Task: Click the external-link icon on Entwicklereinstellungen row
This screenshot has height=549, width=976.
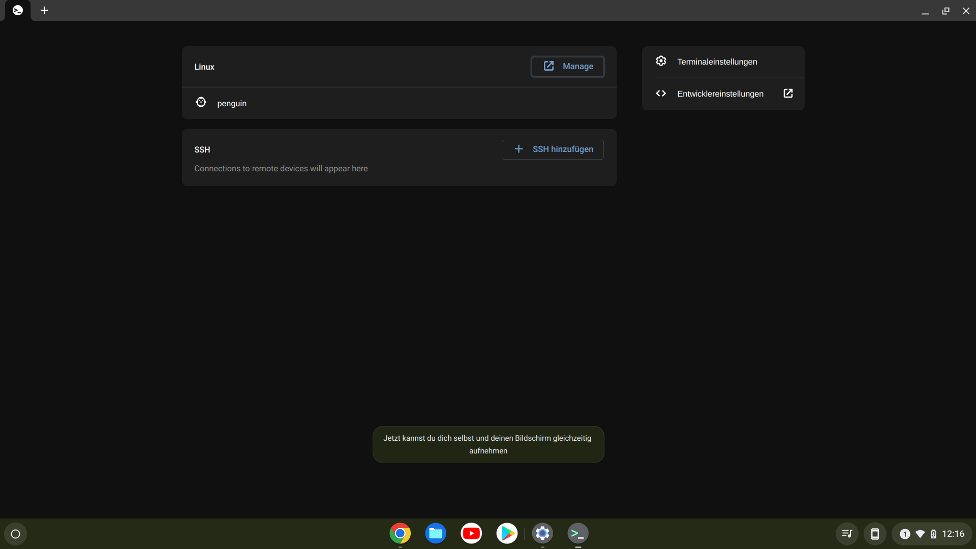Action: tap(788, 93)
